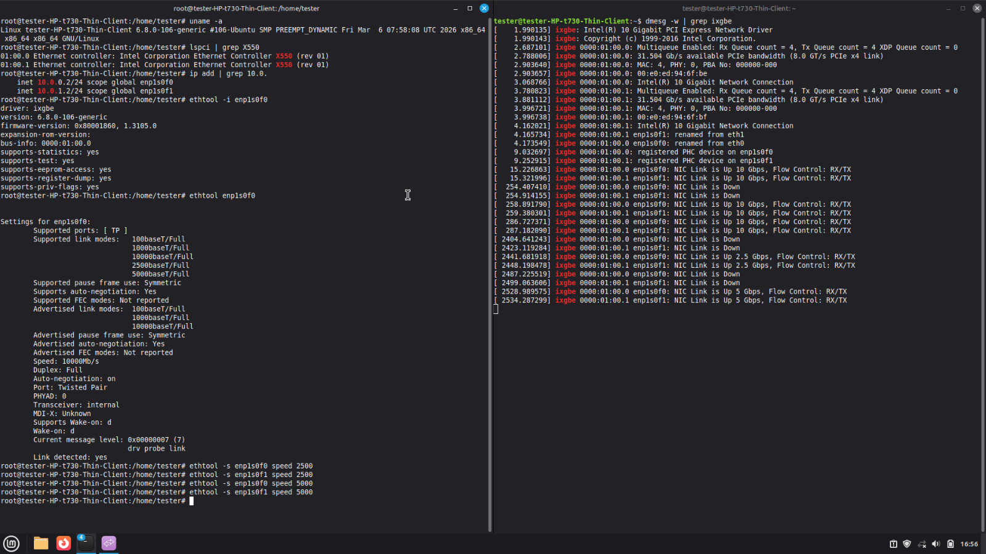Maximize the root terminal window

(x=470, y=8)
